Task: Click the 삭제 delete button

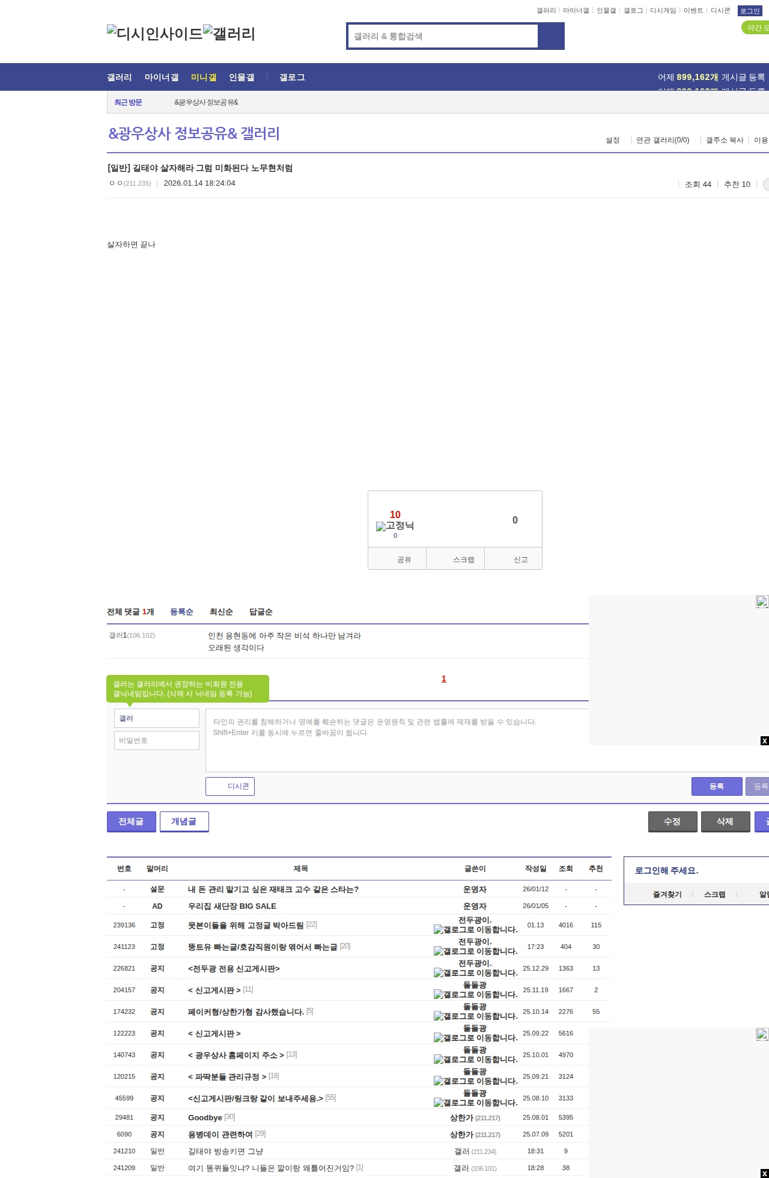Action: coord(725,822)
